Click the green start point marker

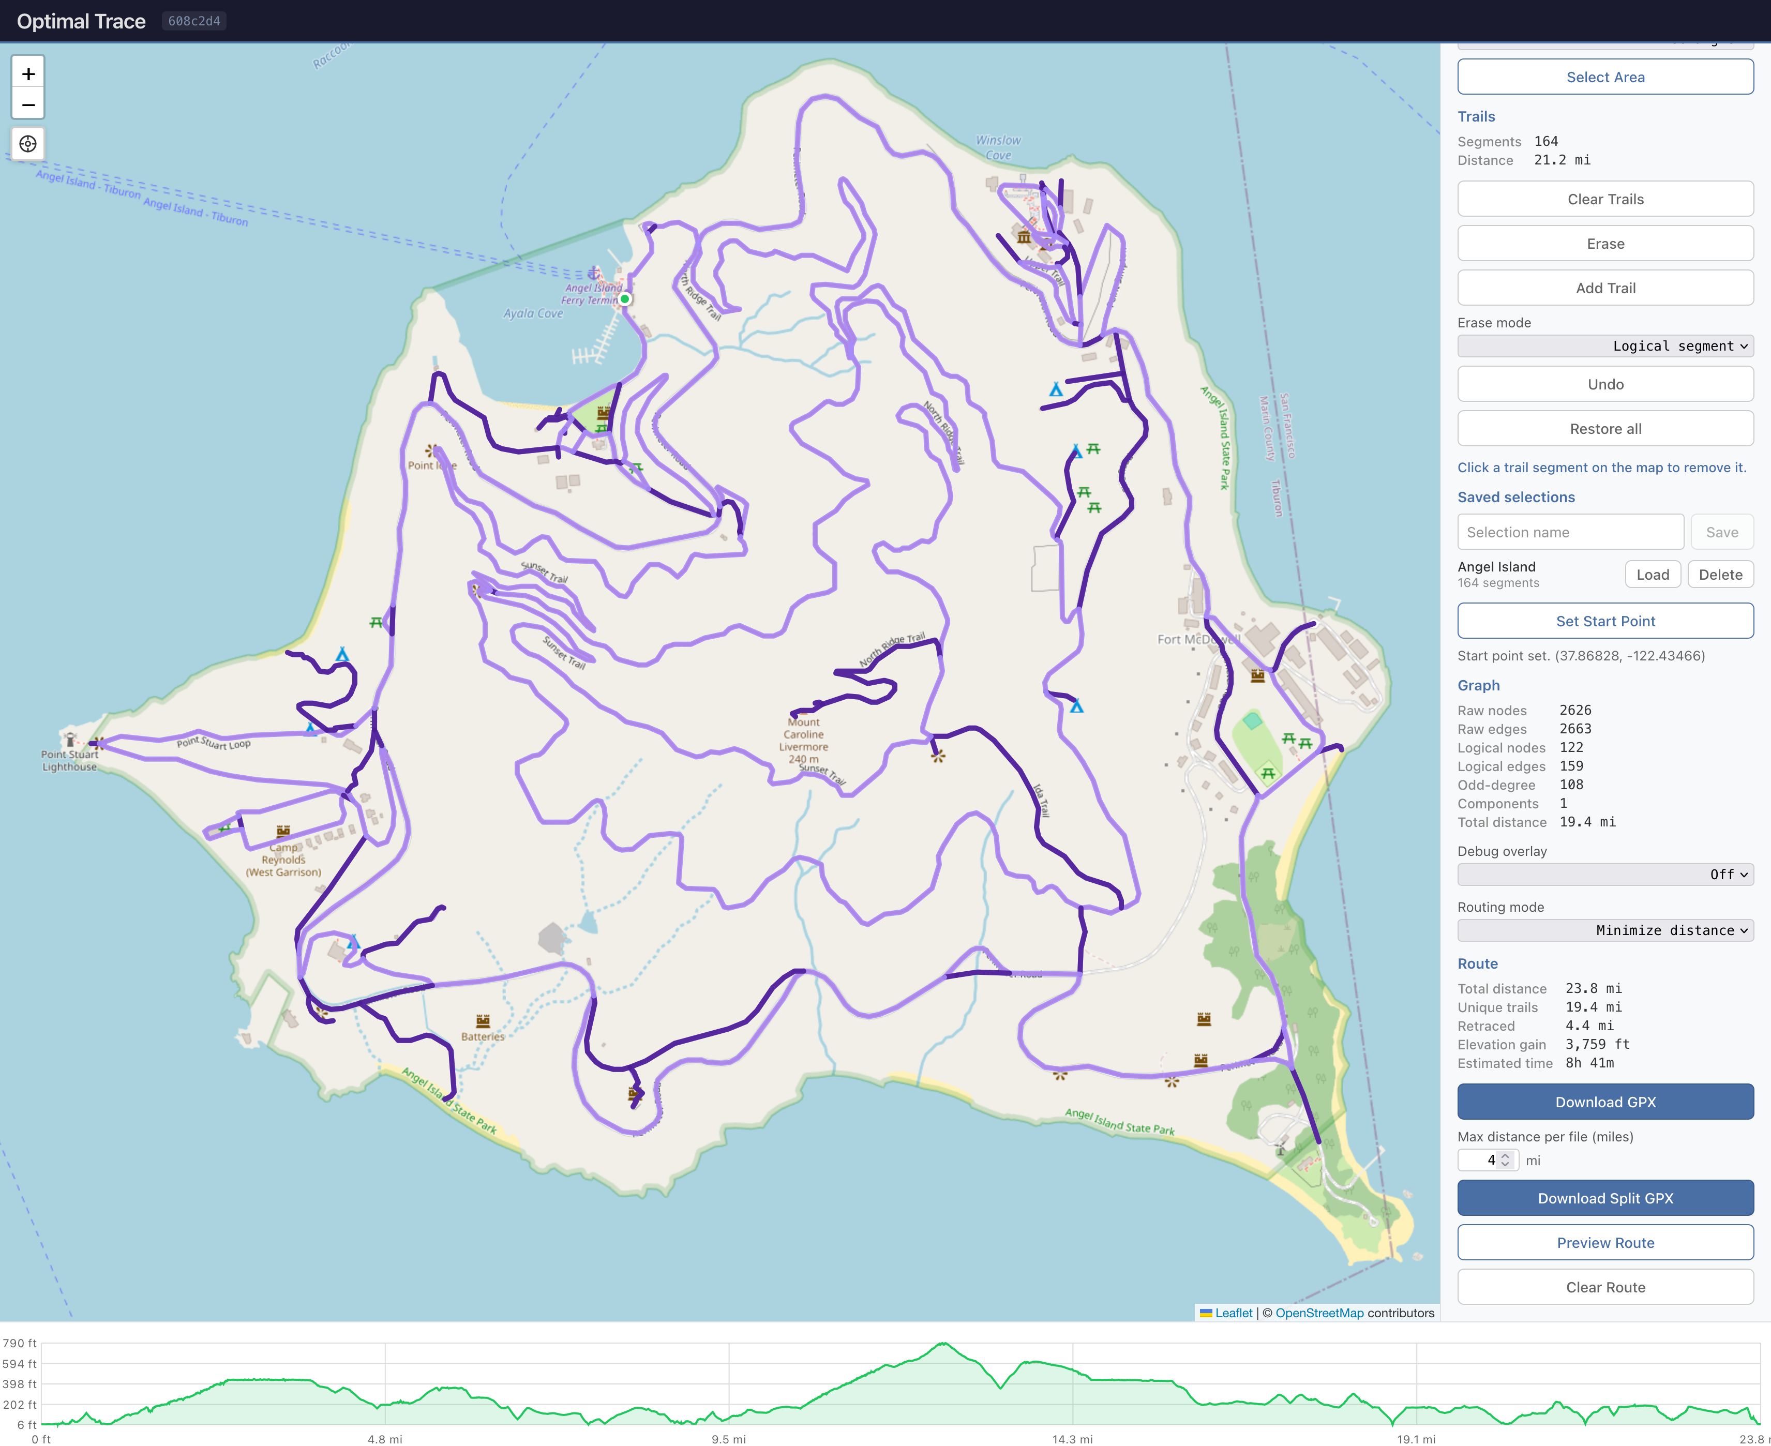(x=625, y=299)
